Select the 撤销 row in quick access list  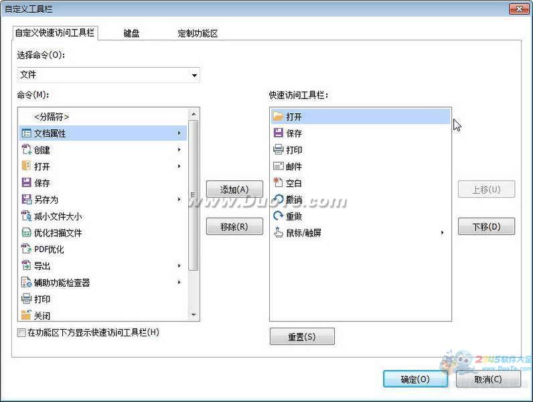360,200
